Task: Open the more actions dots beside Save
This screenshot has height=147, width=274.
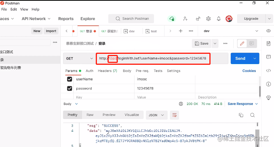Action: [x=225, y=43]
